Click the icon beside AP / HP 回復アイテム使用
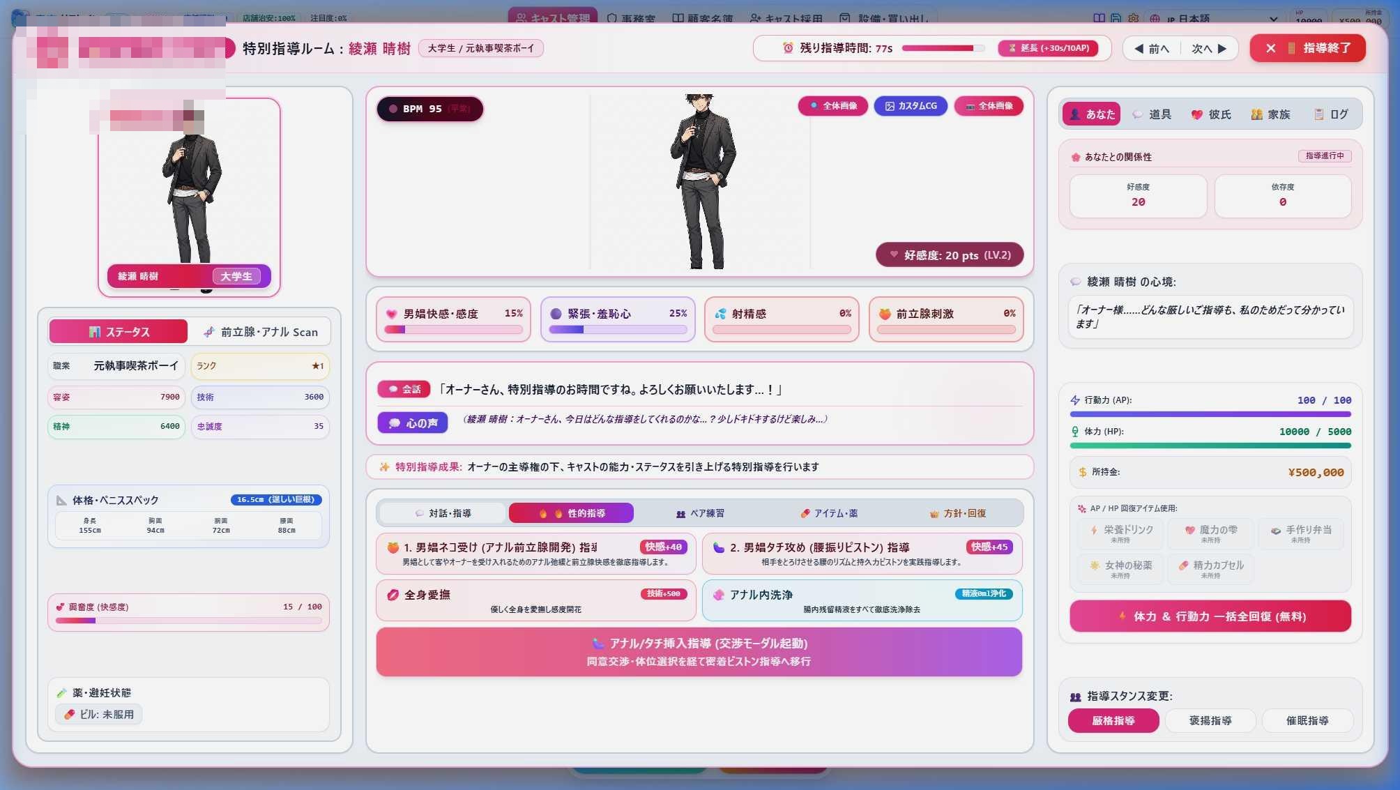The height and width of the screenshot is (790, 1400). [1082, 508]
